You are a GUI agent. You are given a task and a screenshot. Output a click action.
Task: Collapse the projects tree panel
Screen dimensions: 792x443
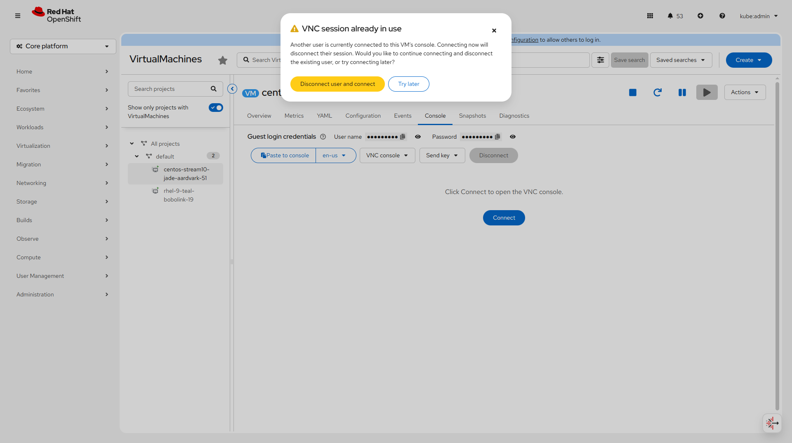[x=232, y=89]
